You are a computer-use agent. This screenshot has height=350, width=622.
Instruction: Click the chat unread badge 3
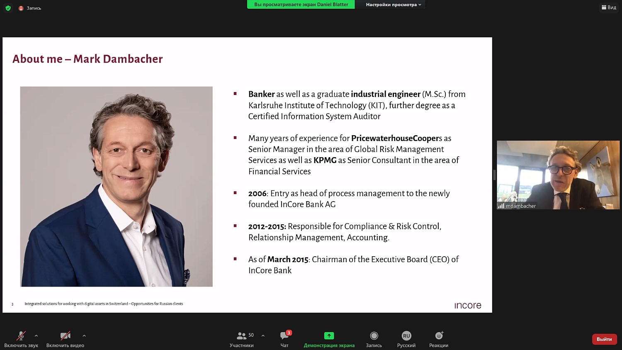tap(289, 333)
